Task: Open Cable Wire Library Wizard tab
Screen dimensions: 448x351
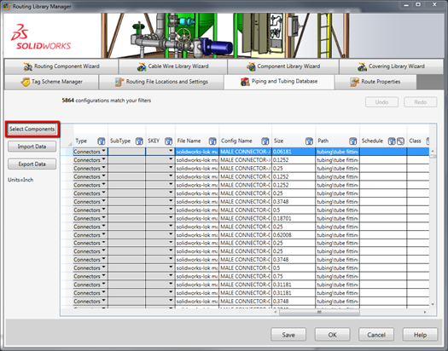Action: coord(173,66)
